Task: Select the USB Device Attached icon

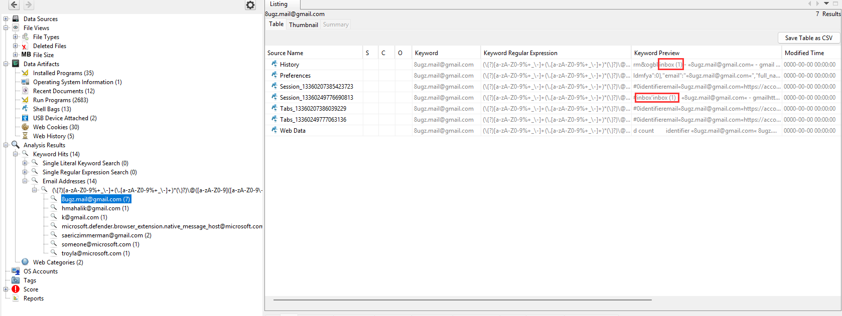Action: pyautogui.click(x=25, y=118)
